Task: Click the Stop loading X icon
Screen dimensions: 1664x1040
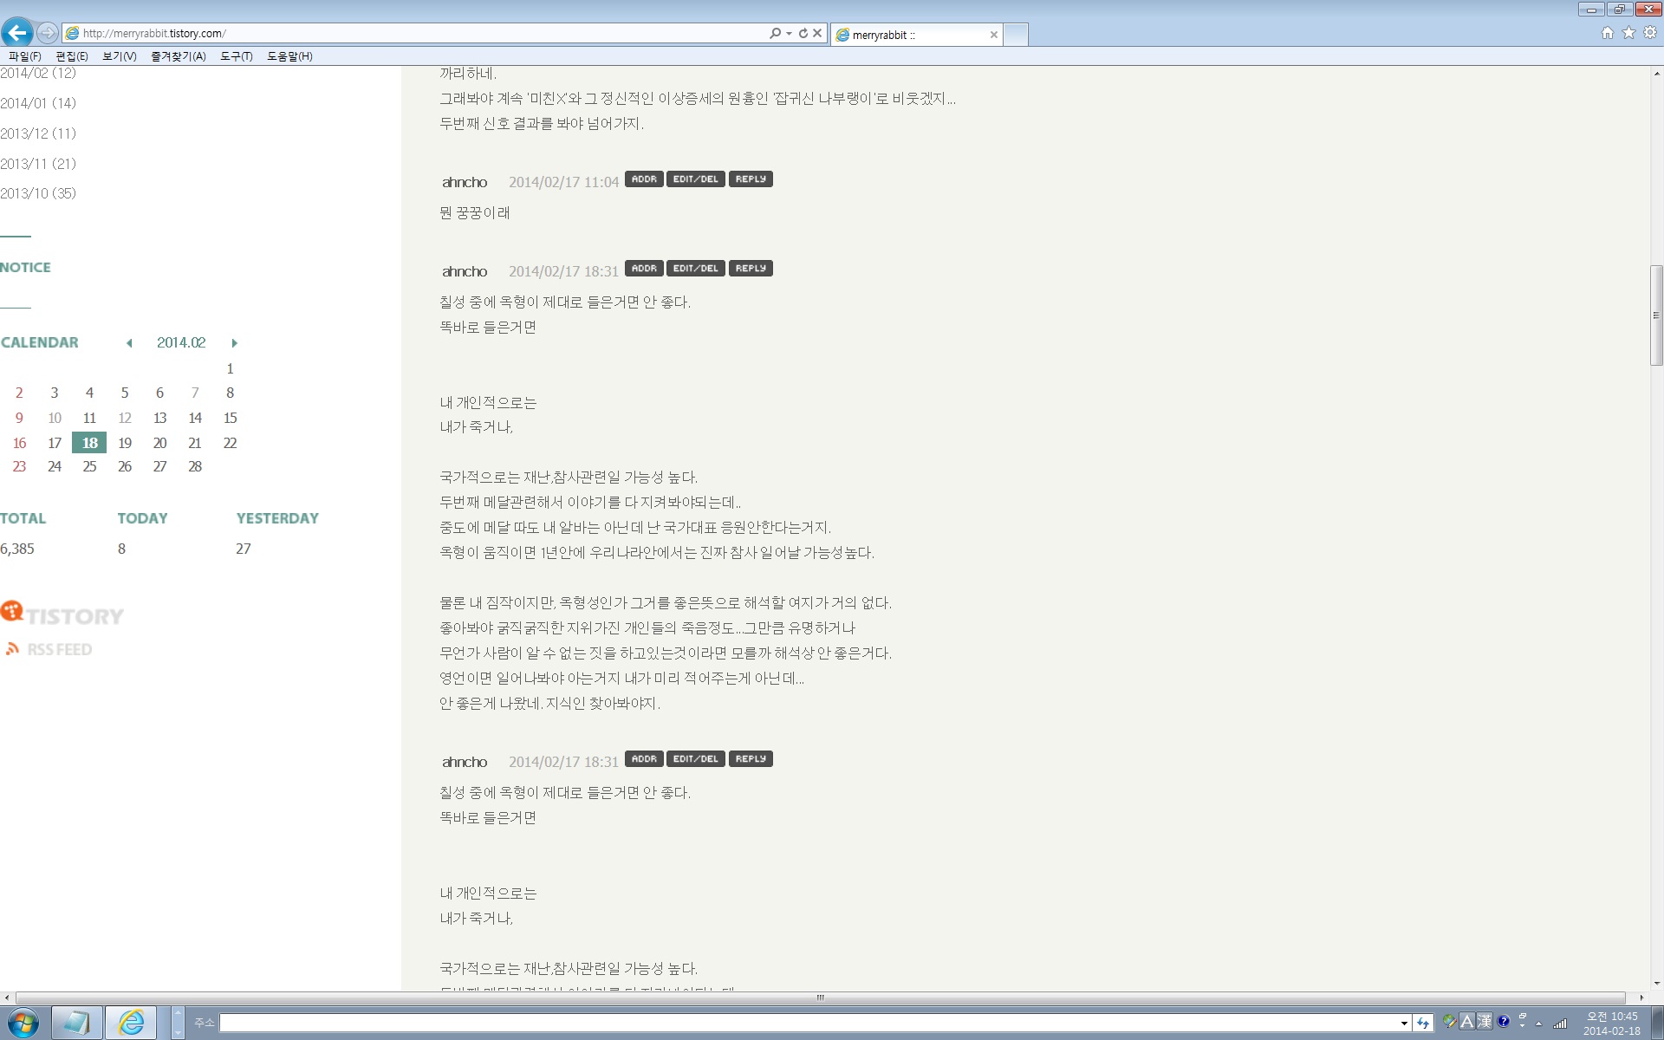Action: 817,33
